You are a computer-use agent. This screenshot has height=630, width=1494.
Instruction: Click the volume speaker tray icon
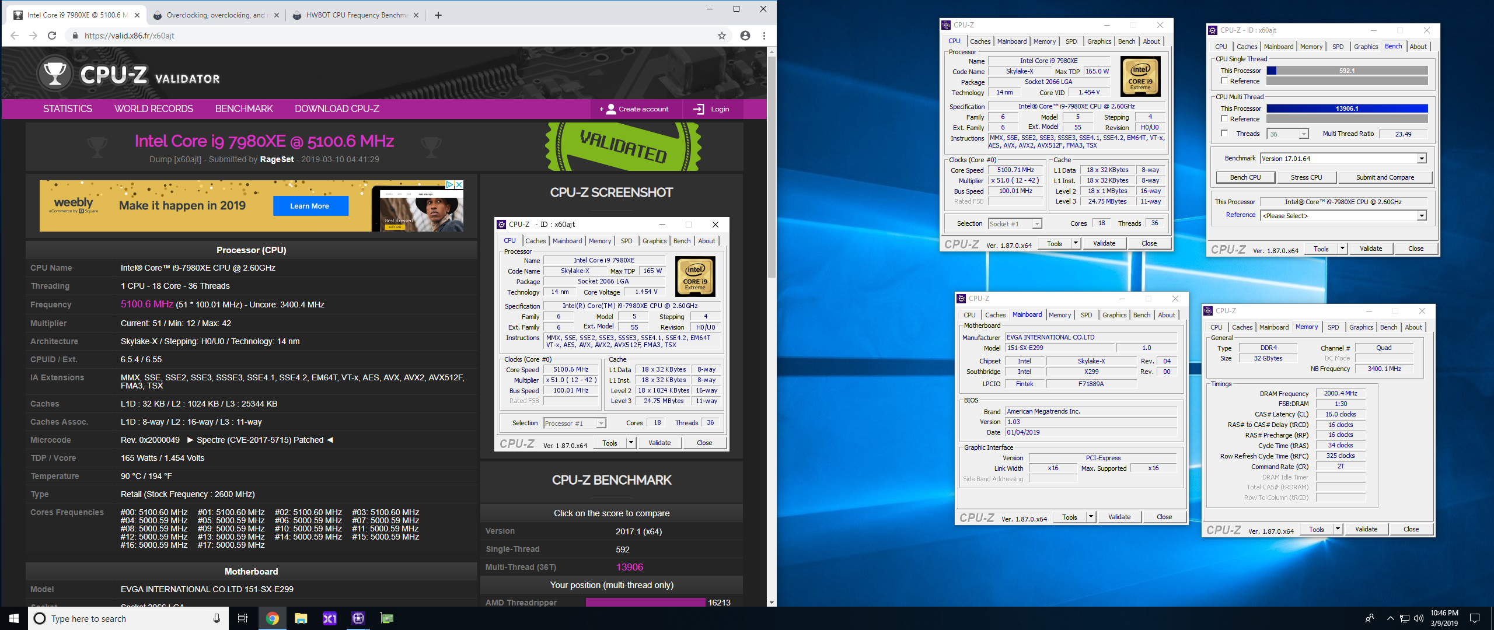pyautogui.click(x=1419, y=618)
